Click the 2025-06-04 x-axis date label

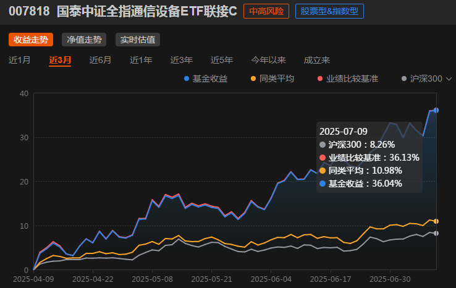271,279
